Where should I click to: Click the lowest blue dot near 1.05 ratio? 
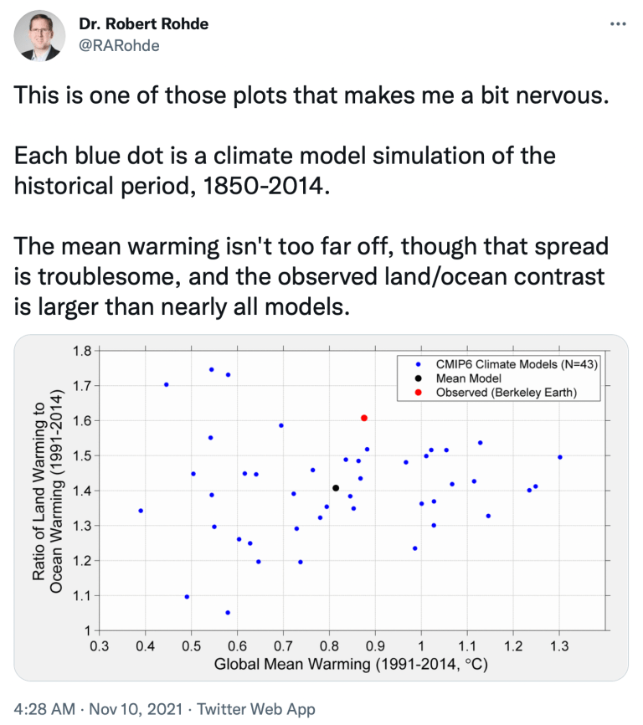click(228, 613)
